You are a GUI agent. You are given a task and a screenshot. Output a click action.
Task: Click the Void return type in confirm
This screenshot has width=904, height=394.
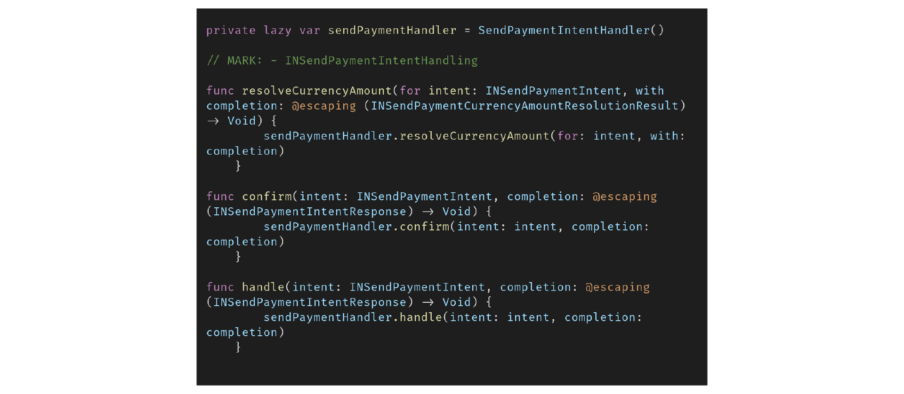(x=456, y=212)
